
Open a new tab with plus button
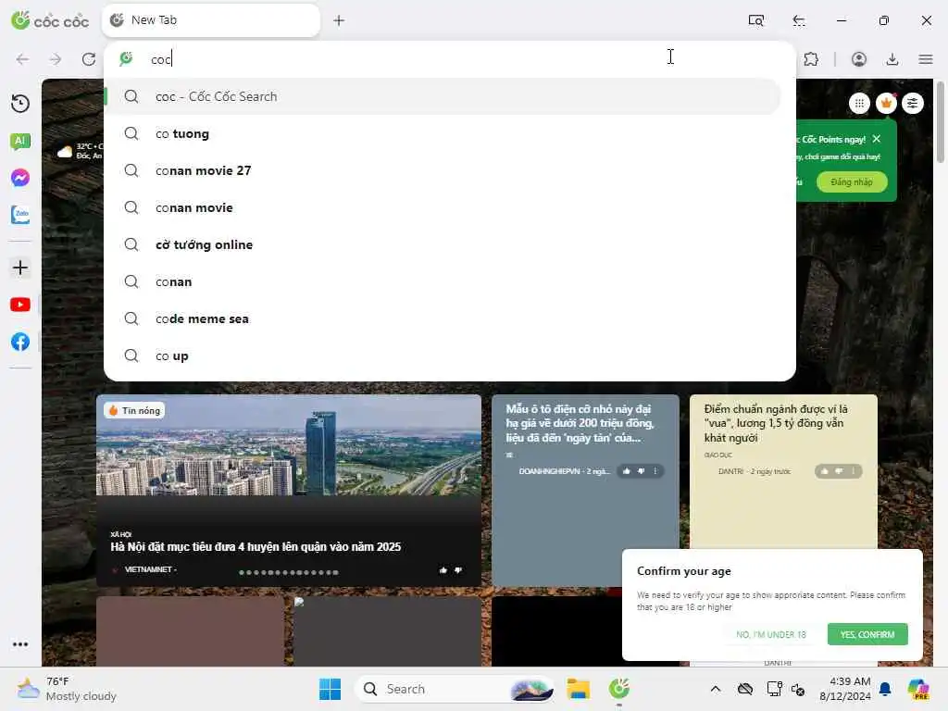tap(339, 20)
